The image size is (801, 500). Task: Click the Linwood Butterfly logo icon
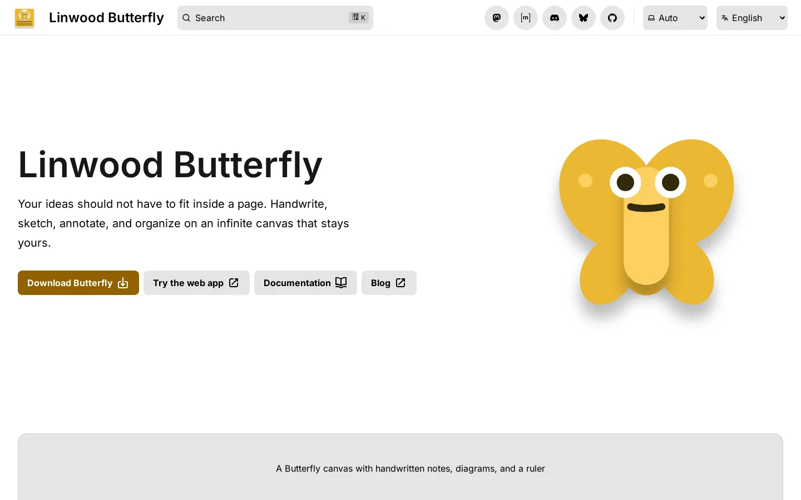click(x=24, y=18)
